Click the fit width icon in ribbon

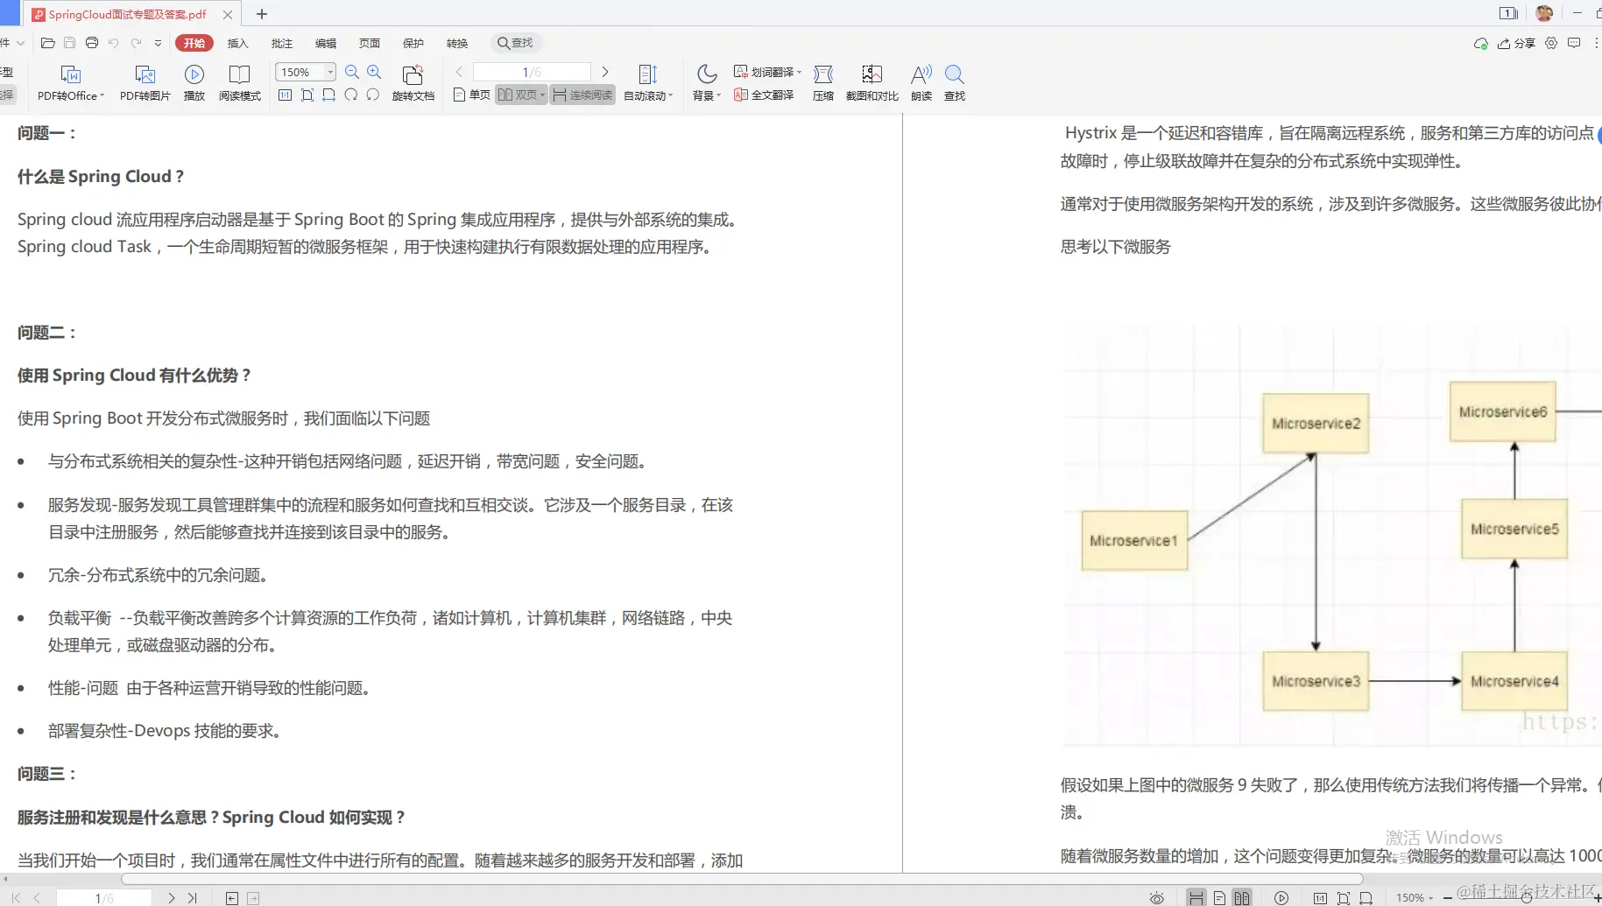coord(329,95)
